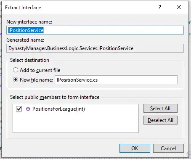Dismiss the dialog with Cancel
The height and width of the screenshot is (159, 191).
point(168,148)
